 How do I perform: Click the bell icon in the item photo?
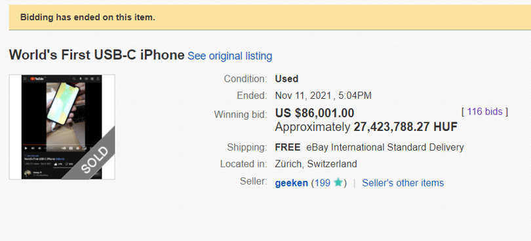click(x=98, y=79)
